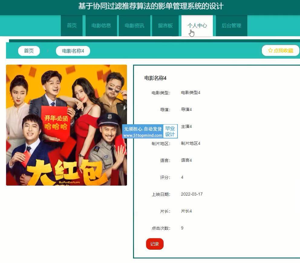Click the 点我收藏 favorite button

280,50
